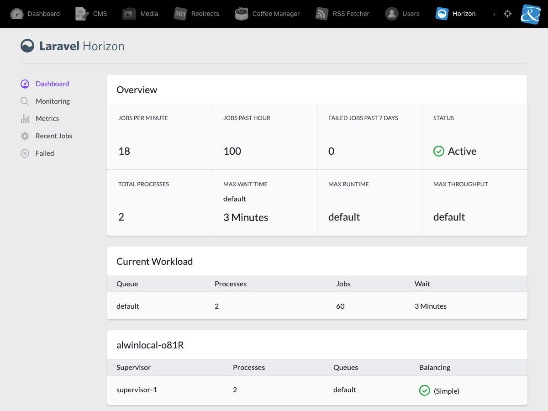Click the Monitoring magnifier sidebar icon
Viewport: 548px width, 411px height.
25,101
